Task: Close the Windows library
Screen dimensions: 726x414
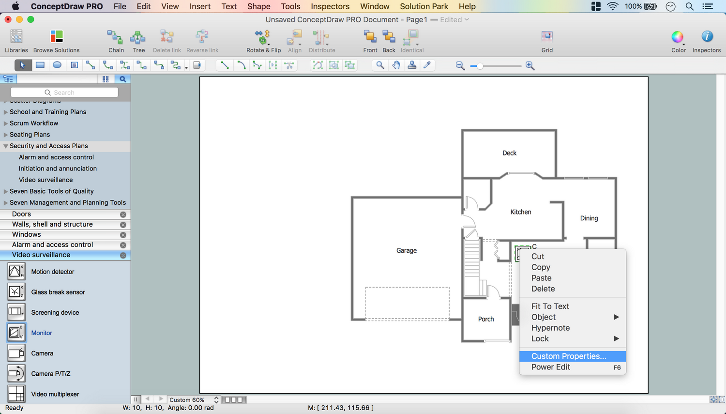Action: pos(123,235)
